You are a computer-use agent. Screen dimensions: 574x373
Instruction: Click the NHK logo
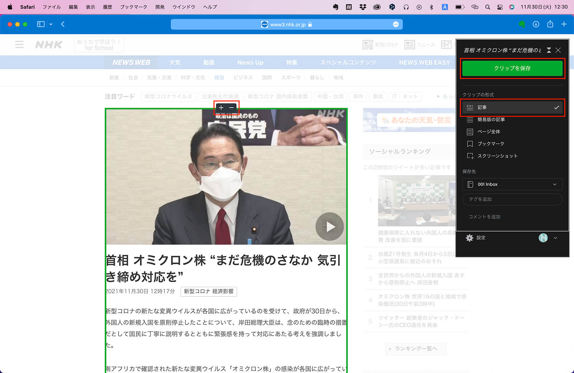(x=49, y=45)
